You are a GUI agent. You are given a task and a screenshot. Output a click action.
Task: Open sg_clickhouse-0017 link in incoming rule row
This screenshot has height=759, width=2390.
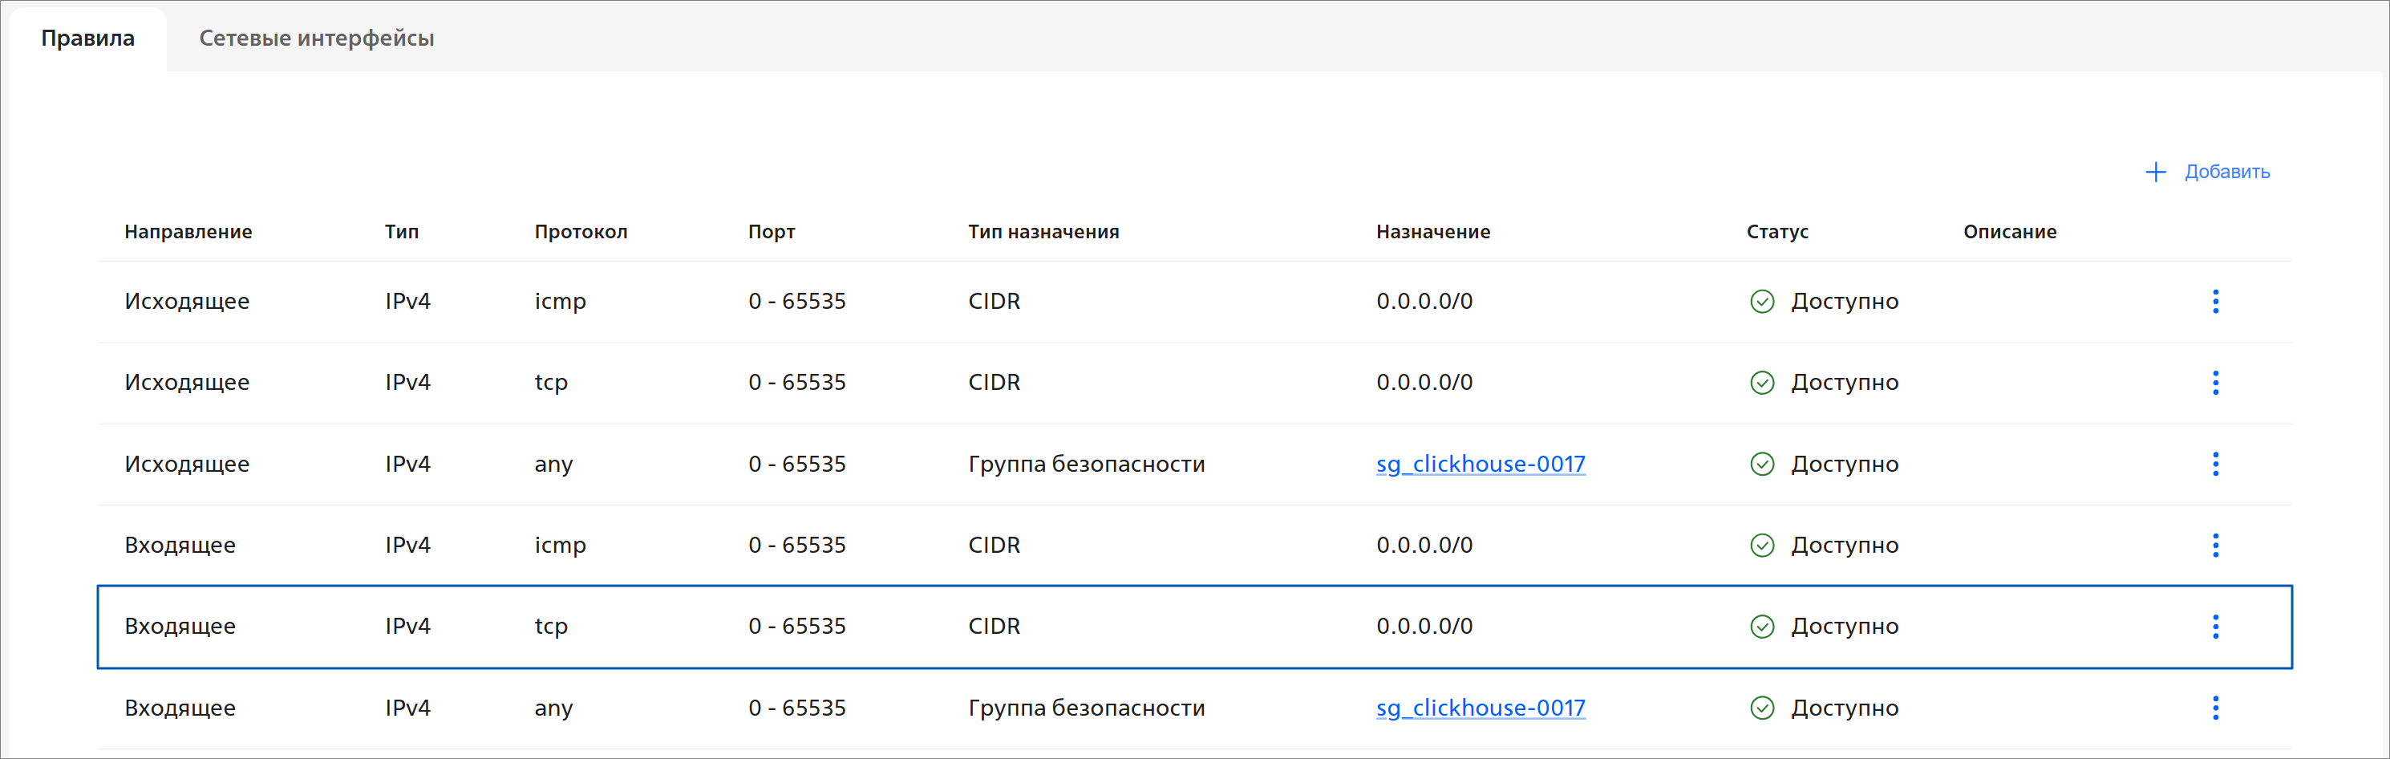coord(1480,708)
